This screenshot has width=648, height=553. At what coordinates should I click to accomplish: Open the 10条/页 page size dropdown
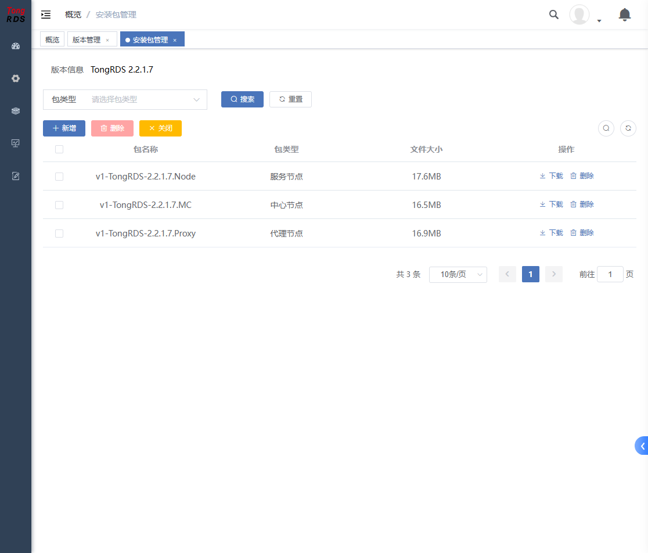click(x=458, y=274)
